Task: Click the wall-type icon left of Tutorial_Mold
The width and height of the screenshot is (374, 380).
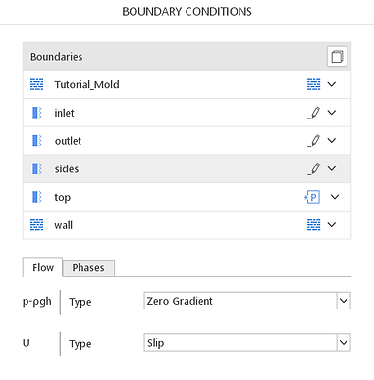Action: [36, 84]
